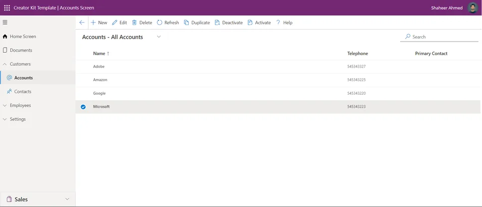Click the Activate toolbar command

(x=259, y=23)
